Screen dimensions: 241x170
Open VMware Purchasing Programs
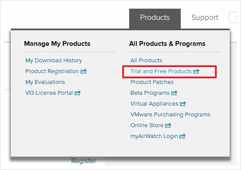click(x=170, y=115)
